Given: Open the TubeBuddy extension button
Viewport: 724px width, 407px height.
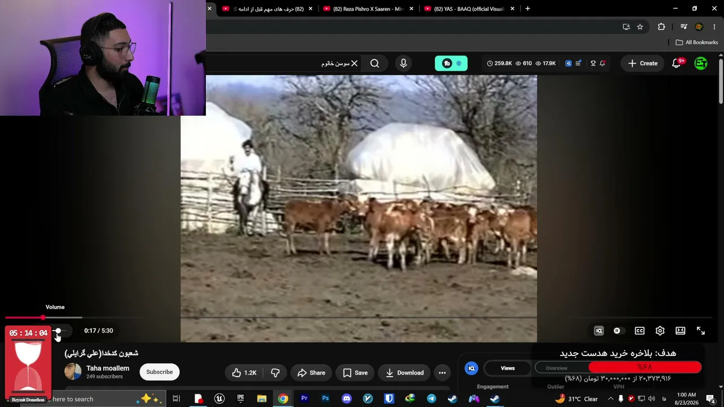Looking at the screenshot, I should tap(451, 63).
